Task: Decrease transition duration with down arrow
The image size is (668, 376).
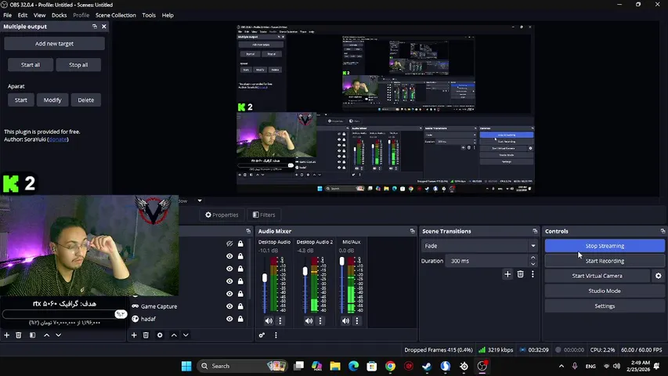Action: click(533, 264)
